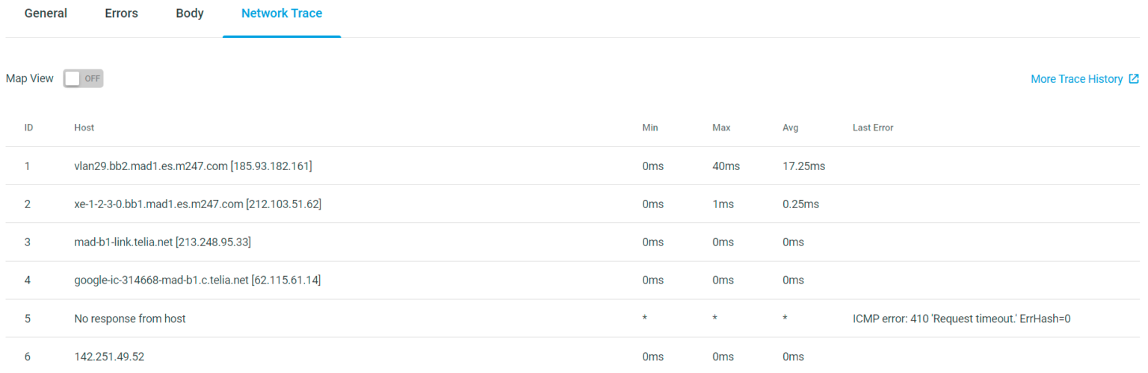Switch to the Errors tab
1148x373 pixels.
coord(121,13)
